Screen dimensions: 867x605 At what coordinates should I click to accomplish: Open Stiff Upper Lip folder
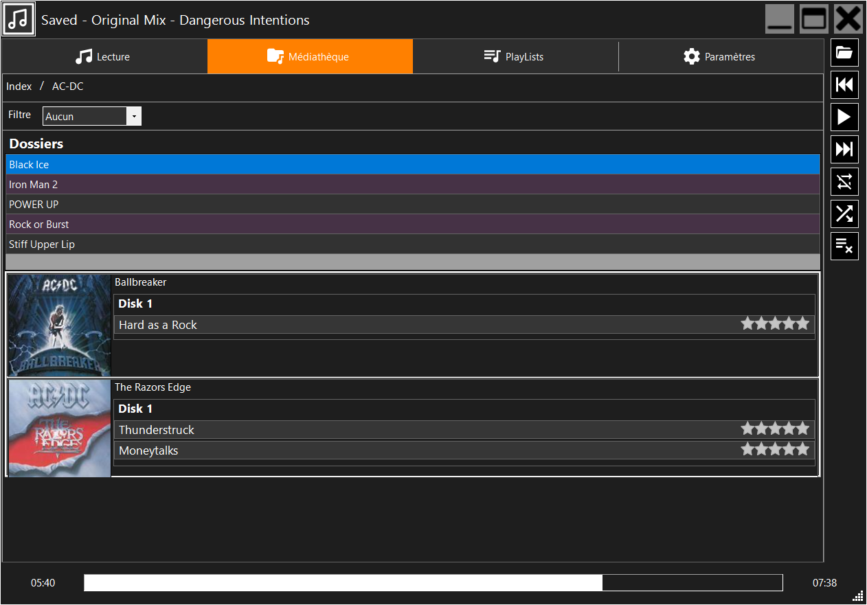413,244
